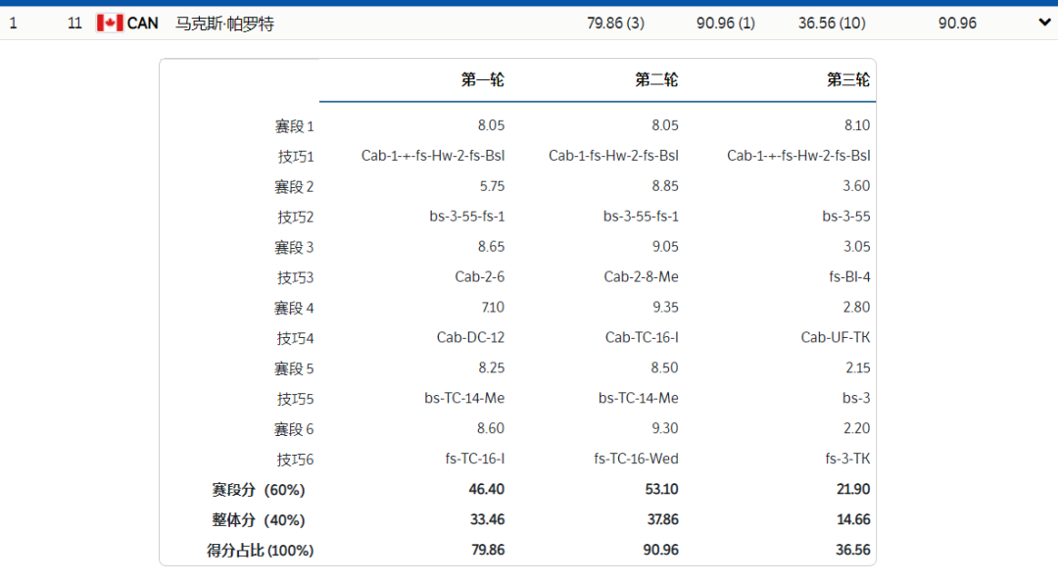Click the Cab-TC-16-I trick cell
The height and width of the screenshot is (584, 1058).
[x=642, y=338]
